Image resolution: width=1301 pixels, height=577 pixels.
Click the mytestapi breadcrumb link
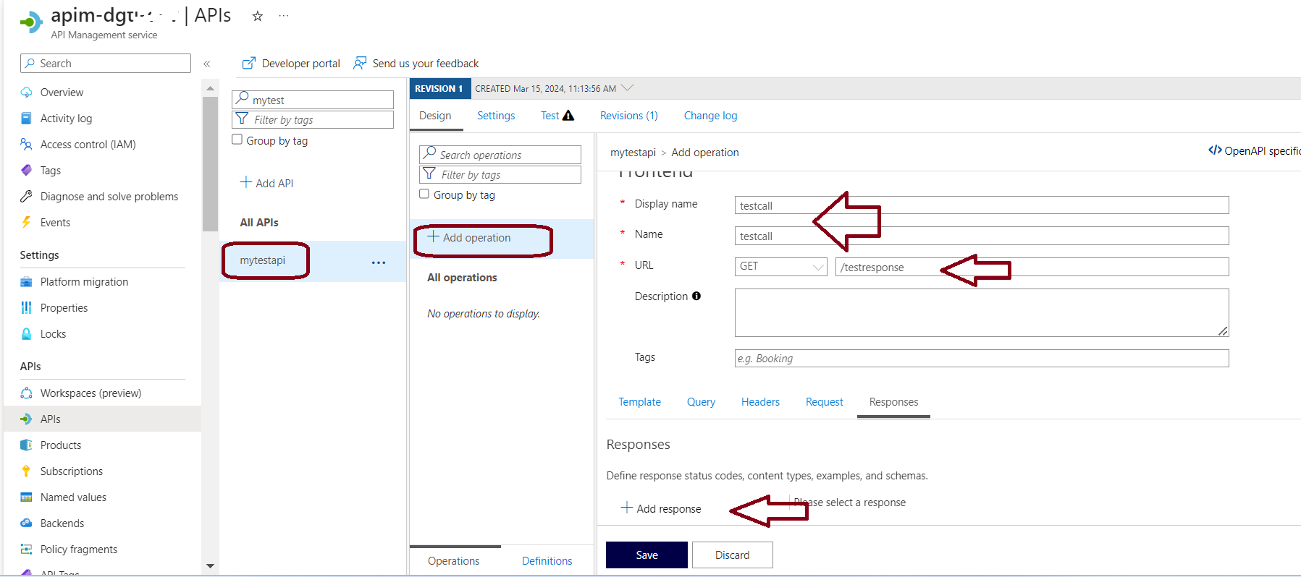point(633,153)
